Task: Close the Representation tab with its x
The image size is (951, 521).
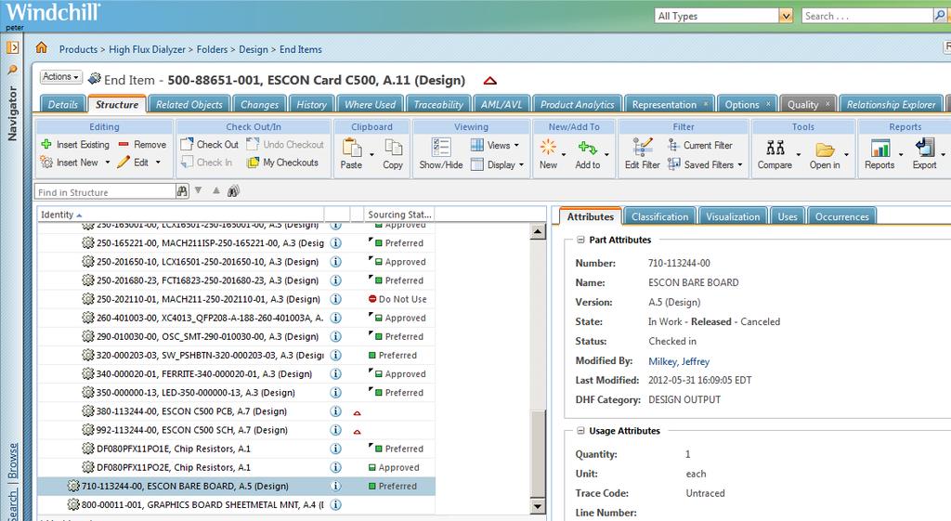Action: coord(706,104)
